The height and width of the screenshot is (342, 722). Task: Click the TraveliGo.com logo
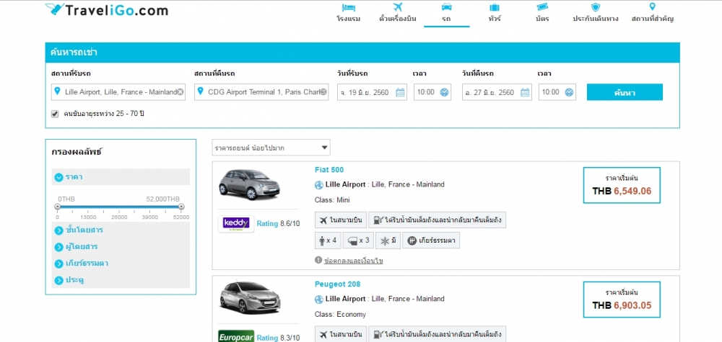point(106,10)
